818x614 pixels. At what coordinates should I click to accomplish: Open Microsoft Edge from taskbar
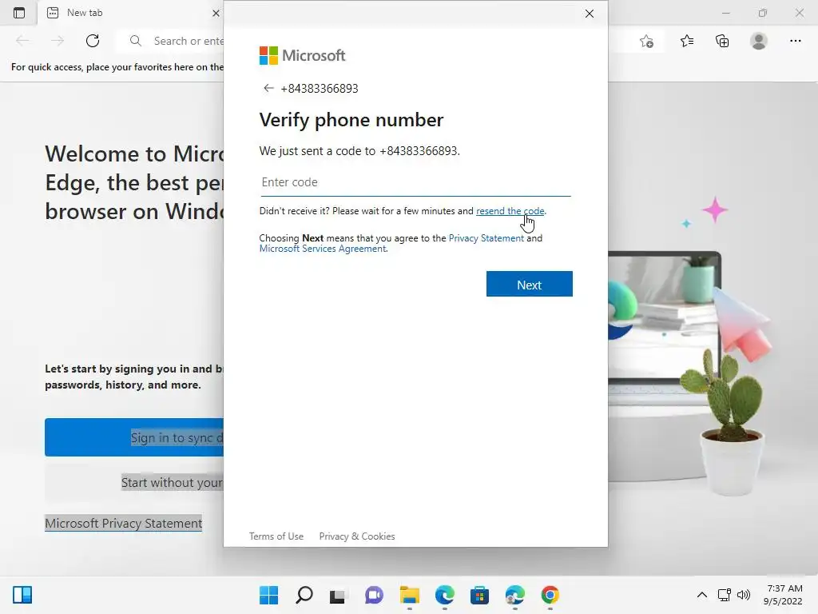pyautogui.click(x=444, y=595)
